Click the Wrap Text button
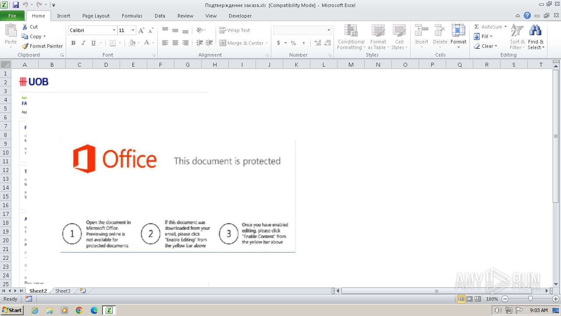 coord(235,30)
